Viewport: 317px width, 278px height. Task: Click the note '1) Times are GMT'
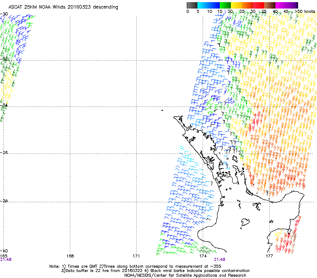(81, 266)
